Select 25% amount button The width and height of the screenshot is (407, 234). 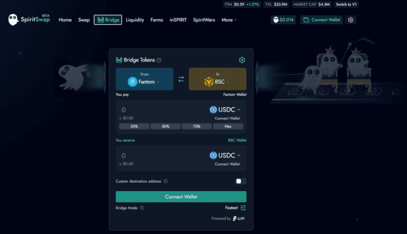(x=134, y=126)
